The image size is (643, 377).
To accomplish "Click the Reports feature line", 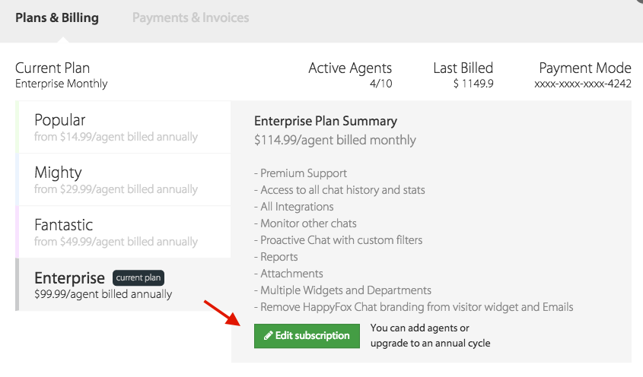I will (x=276, y=257).
